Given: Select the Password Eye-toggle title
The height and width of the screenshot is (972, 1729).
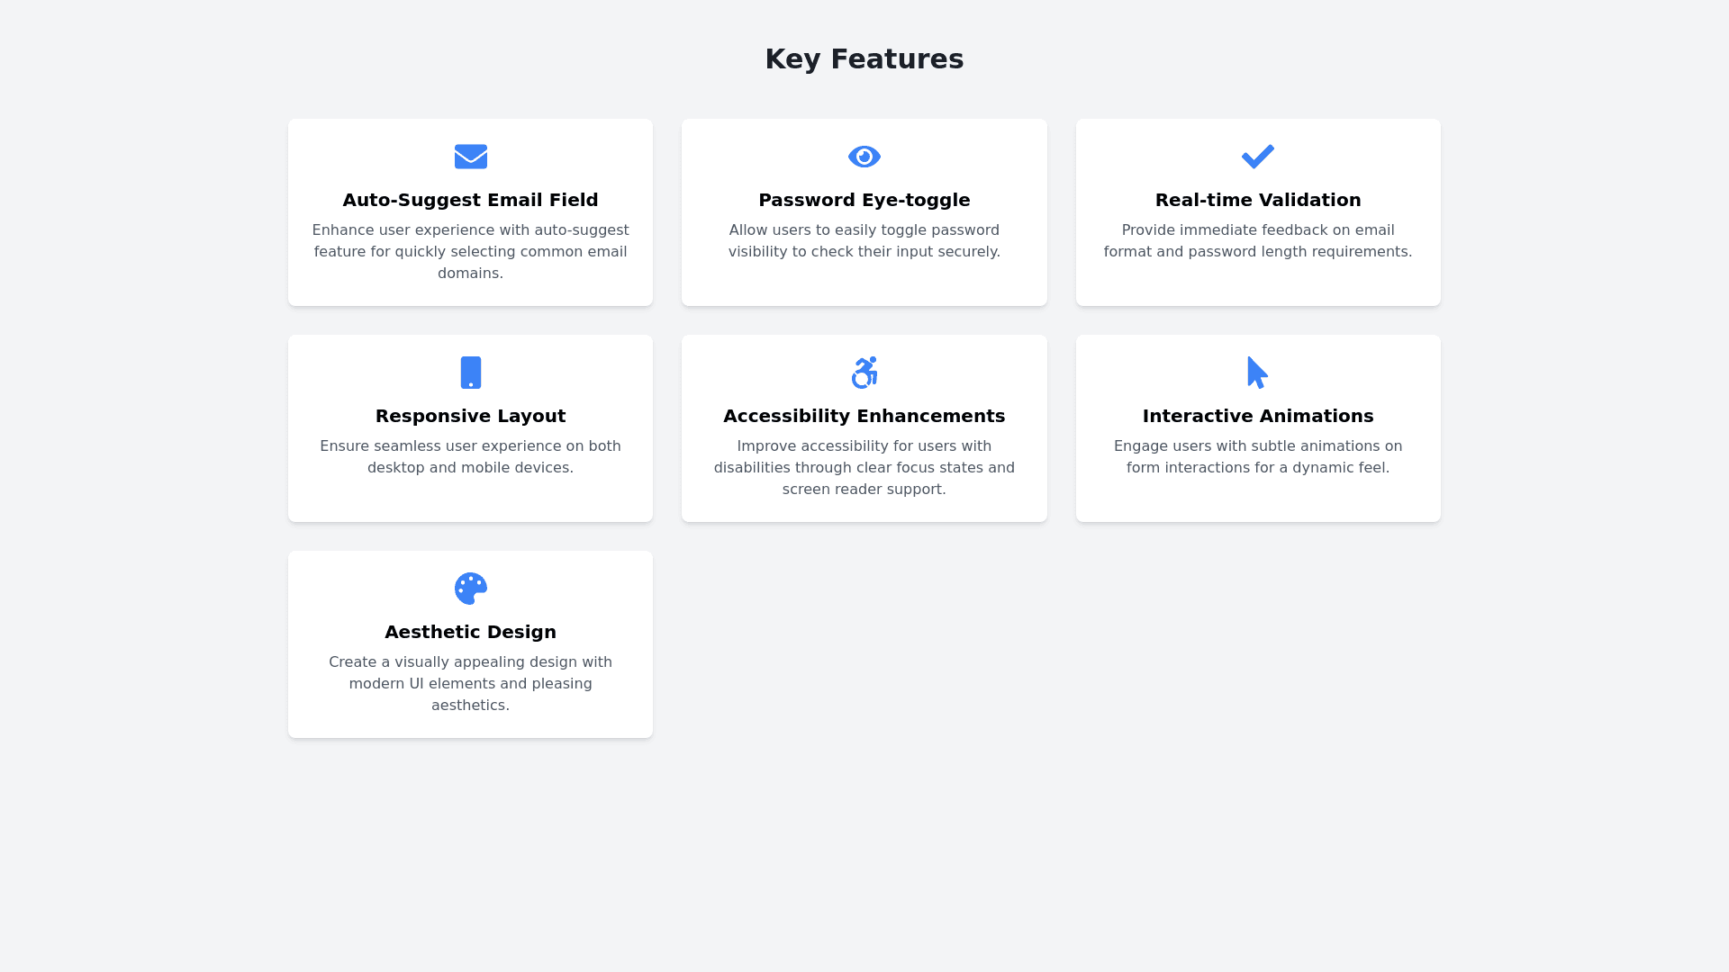Looking at the screenshot, I should 864,200.
